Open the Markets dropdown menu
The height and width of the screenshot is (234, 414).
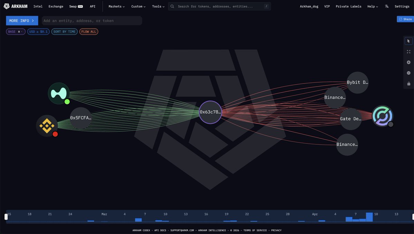[x=116, y=6]
